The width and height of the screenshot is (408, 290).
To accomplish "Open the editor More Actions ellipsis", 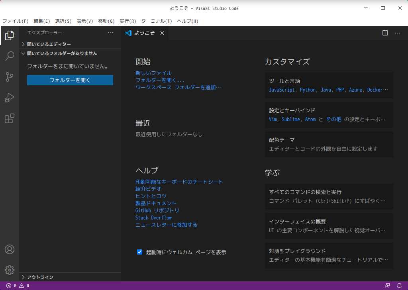I will (398, 33).
